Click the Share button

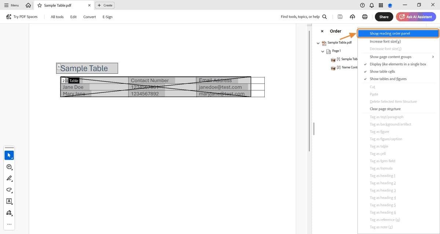[384, 17]
